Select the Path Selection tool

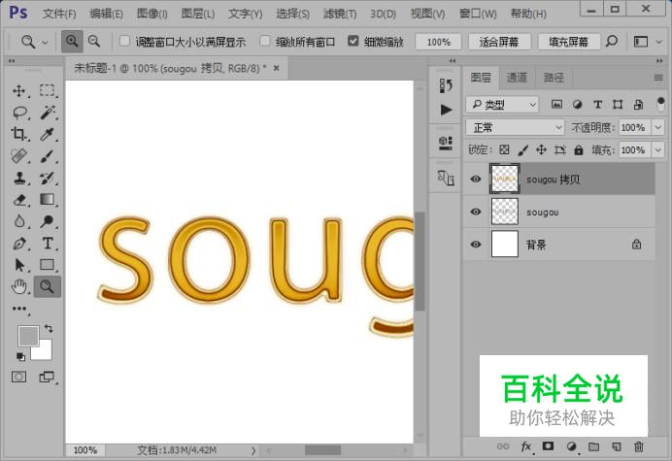tap(19, 265)
